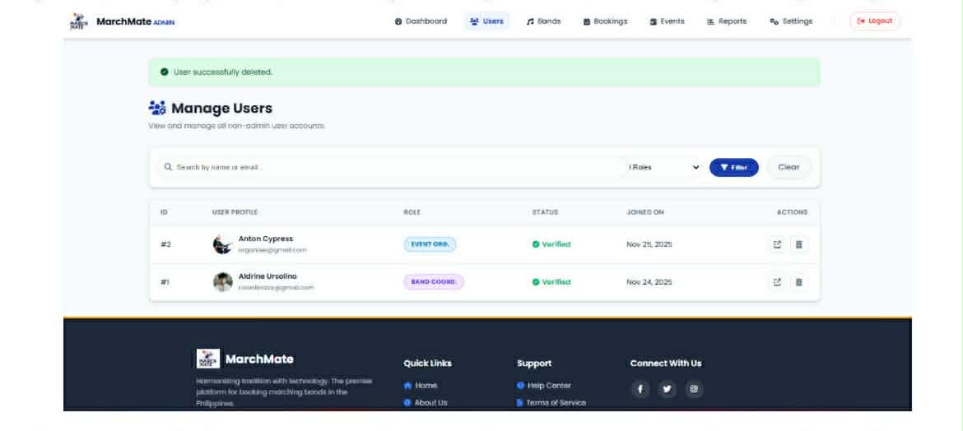Open the Reports page

click(727, 21)
